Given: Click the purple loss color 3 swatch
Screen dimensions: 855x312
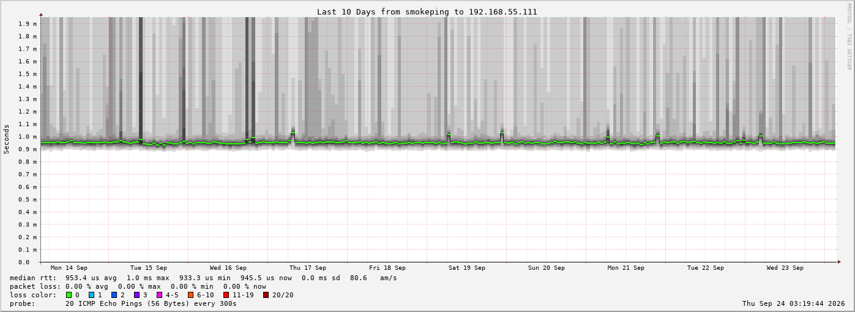Looking at the screenshot, I should (x=136, y=295).
